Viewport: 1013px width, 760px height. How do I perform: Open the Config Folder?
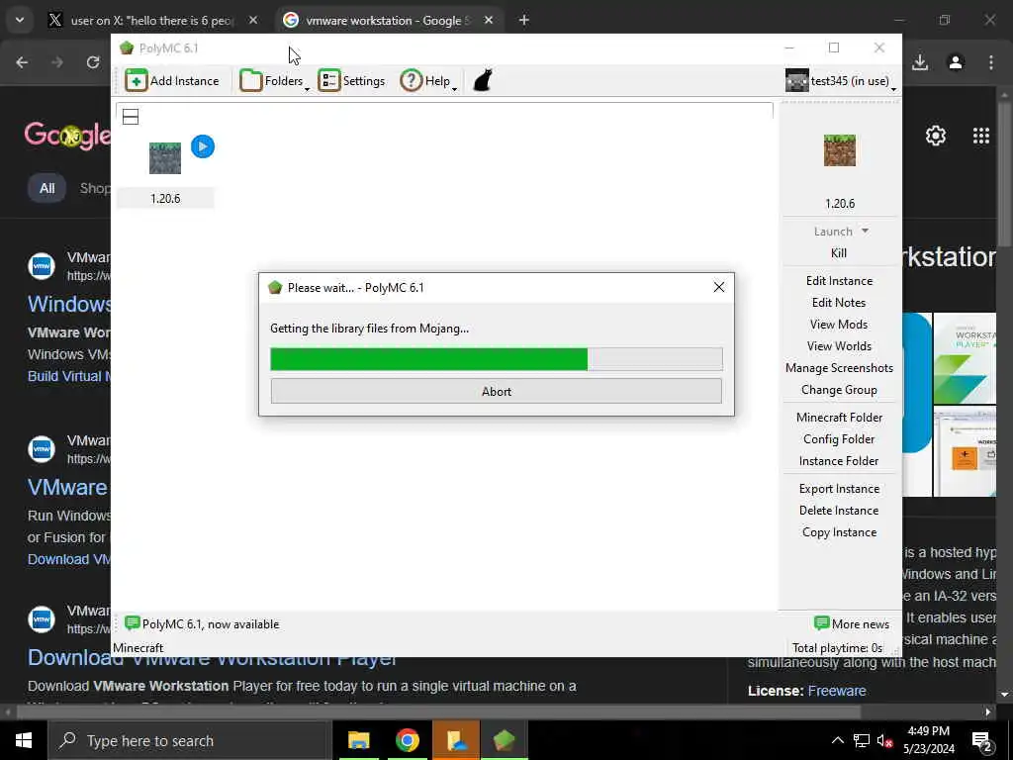(x=839, y=439)
